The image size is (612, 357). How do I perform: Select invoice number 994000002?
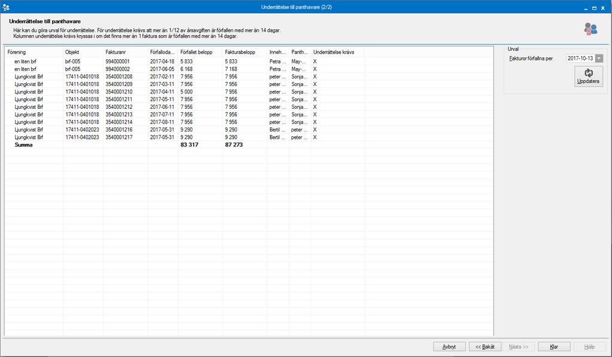coord(117,69)
